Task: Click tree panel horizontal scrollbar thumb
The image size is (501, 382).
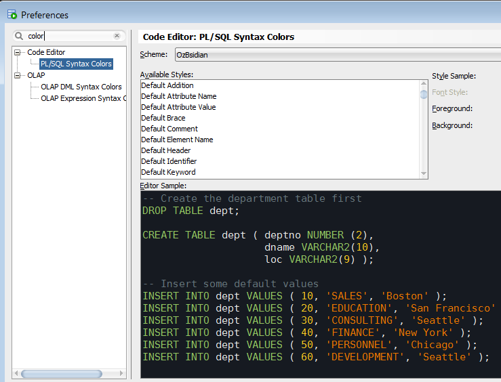Action: 62,373
